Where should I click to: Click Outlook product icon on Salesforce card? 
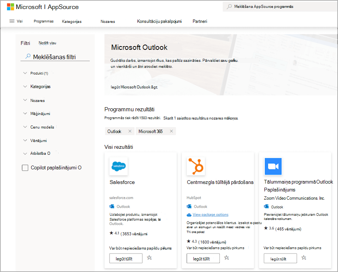pyautogui.click(x=112, y=206)
